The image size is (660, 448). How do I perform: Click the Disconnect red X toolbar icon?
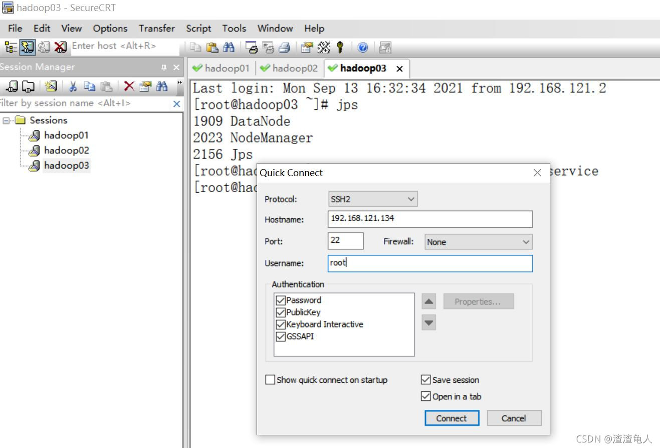[x=60, y=47]
